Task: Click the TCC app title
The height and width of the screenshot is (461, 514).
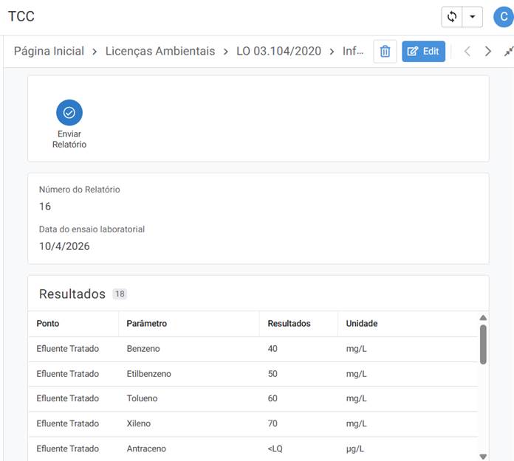Action: pyautogui.click(x=21, y=16)
